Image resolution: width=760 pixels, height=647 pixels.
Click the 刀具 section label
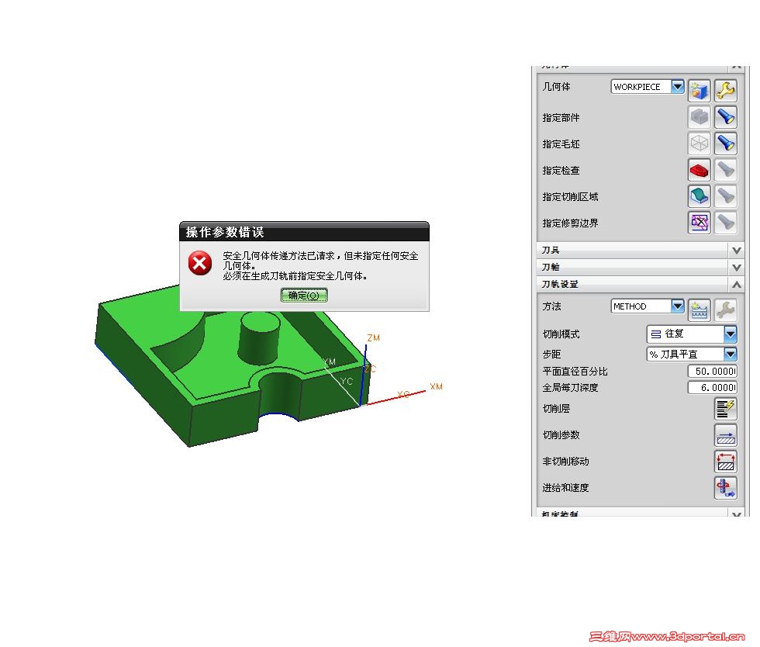551,251
